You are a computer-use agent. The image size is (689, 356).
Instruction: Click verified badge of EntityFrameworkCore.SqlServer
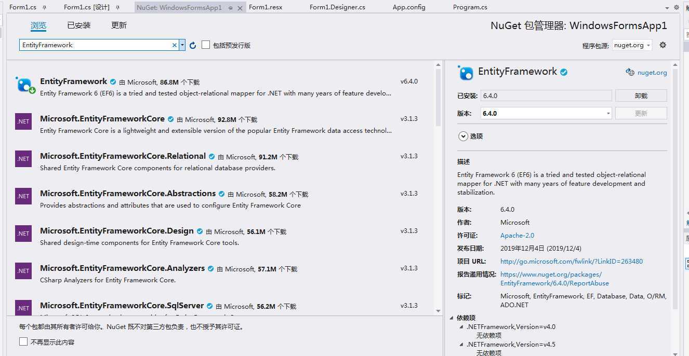click(x=209, y=306)
